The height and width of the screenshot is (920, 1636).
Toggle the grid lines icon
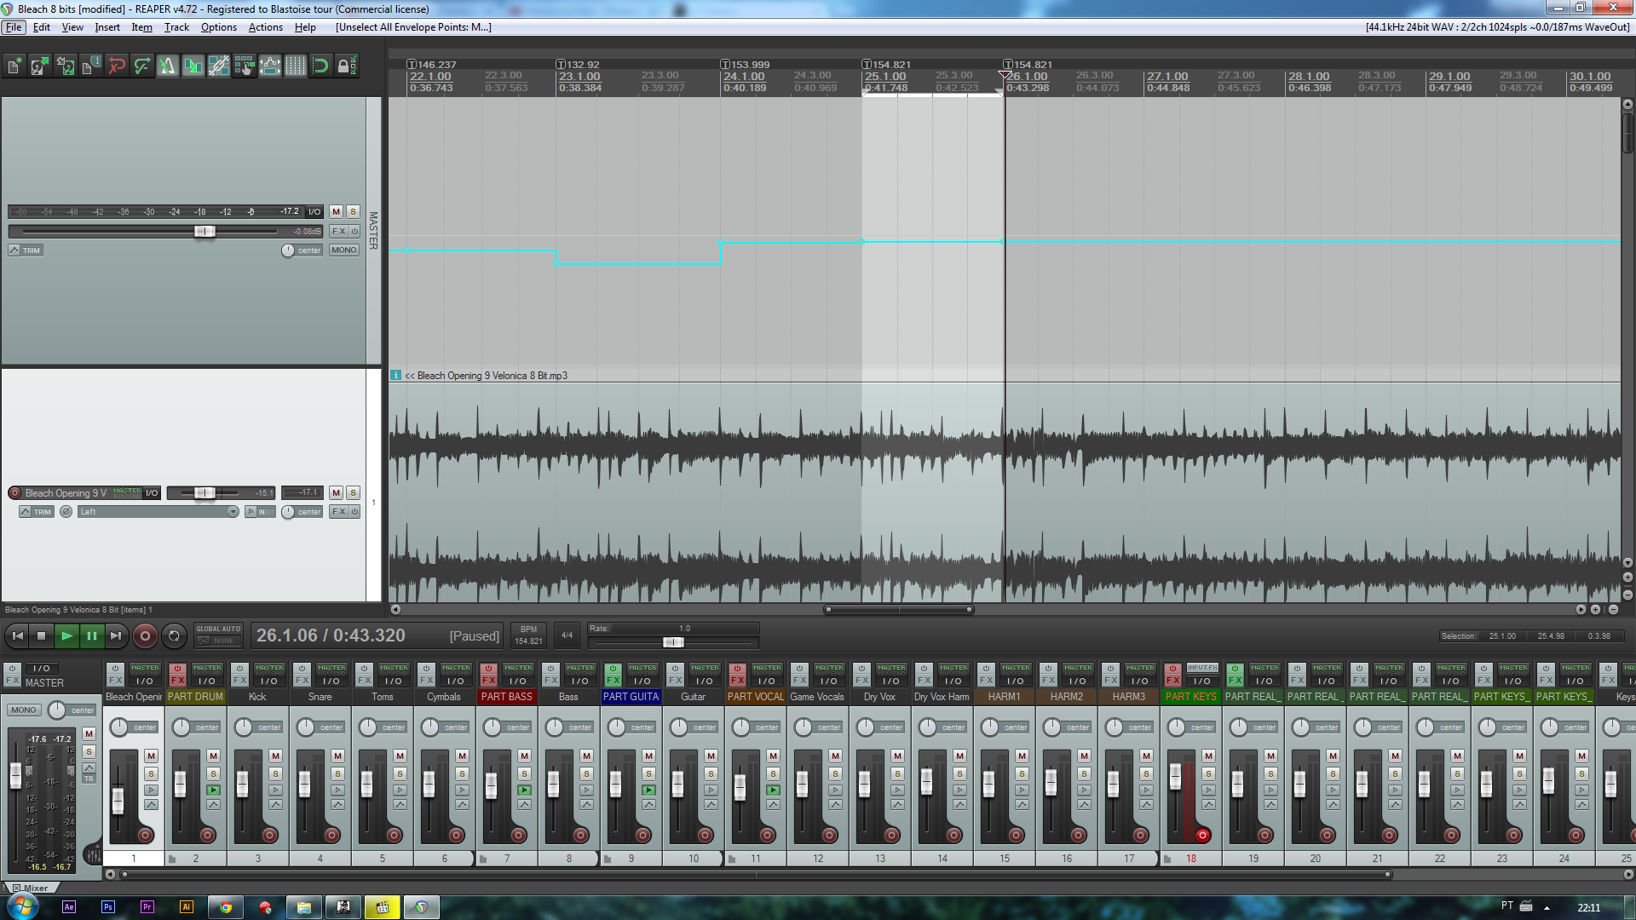coord(296,66)
